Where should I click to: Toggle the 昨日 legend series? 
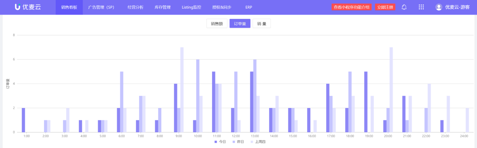click(238, 142)
